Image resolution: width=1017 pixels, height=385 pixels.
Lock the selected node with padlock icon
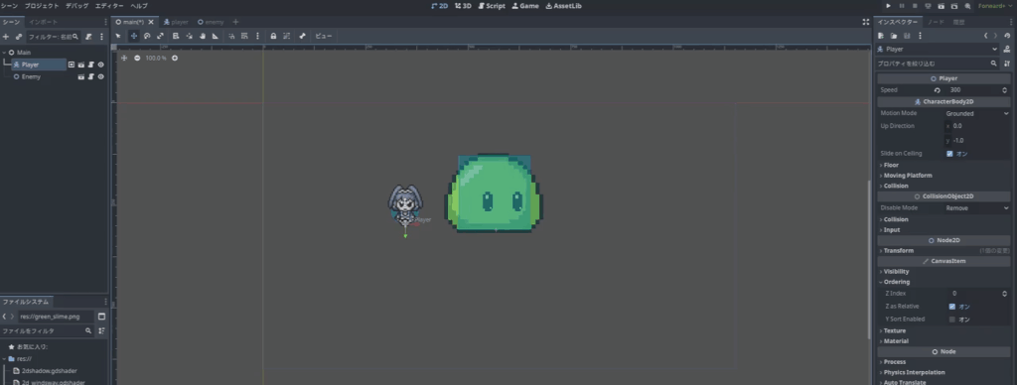(x=273, y=36)
